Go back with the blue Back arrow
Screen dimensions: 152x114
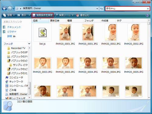[x=5, y=9]
